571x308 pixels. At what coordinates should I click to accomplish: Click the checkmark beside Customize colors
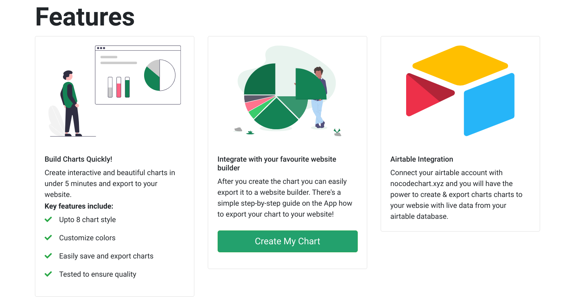pos(48,238)
